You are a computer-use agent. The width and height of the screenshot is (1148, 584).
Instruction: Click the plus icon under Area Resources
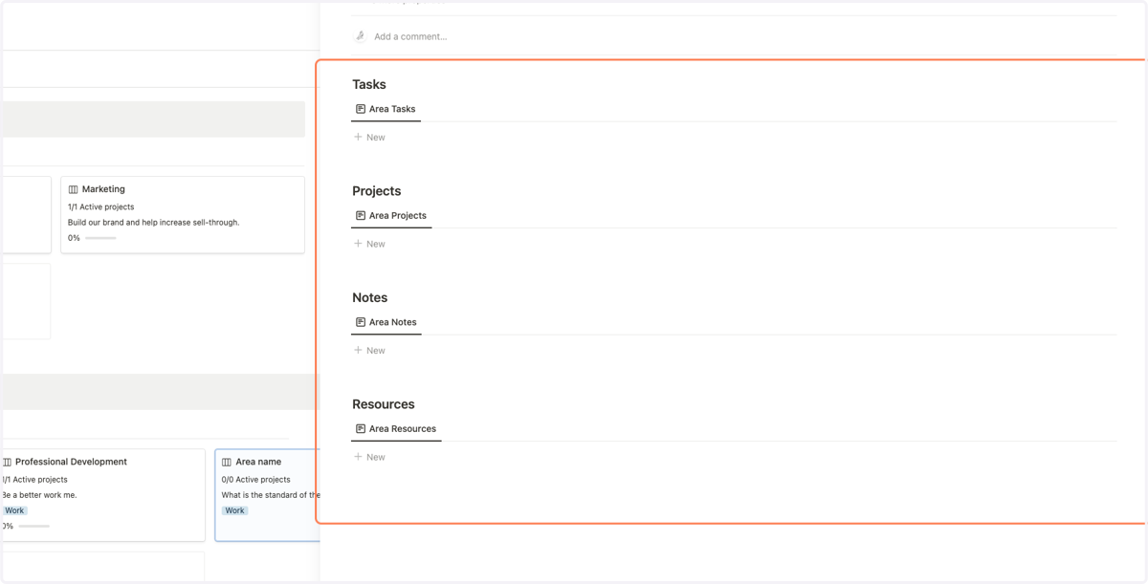tap(358, 457)
